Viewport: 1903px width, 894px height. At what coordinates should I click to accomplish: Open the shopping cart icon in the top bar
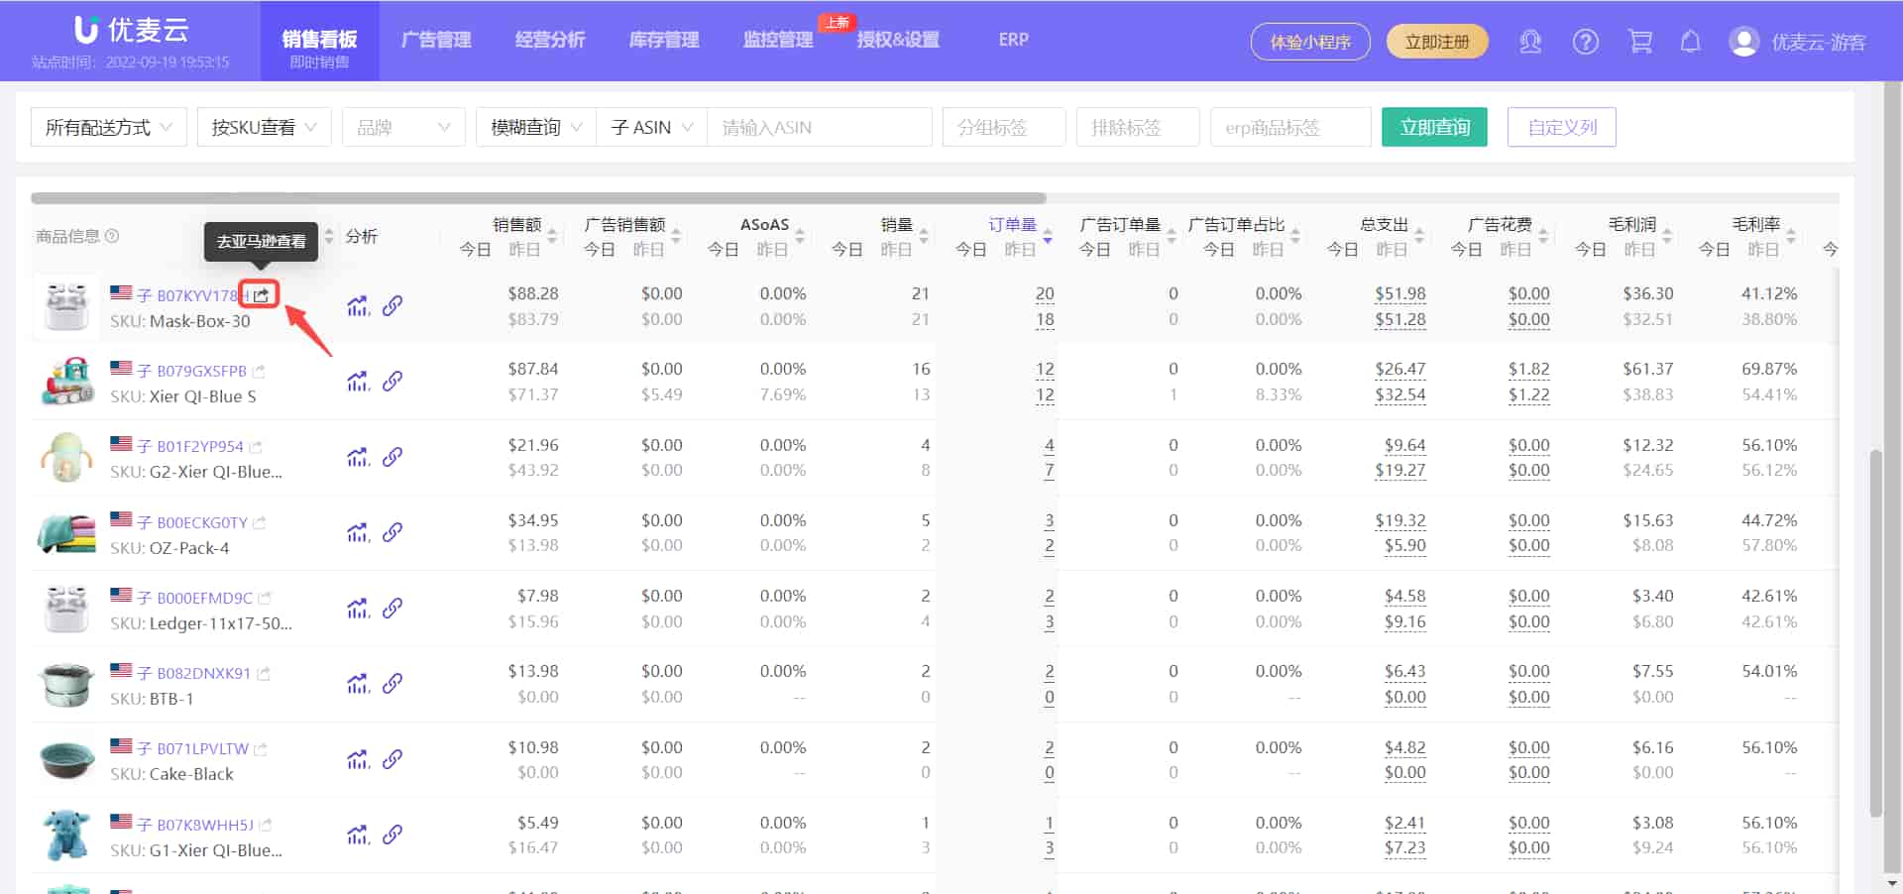1640,41
